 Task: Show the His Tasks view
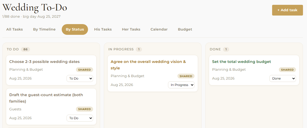103,29
